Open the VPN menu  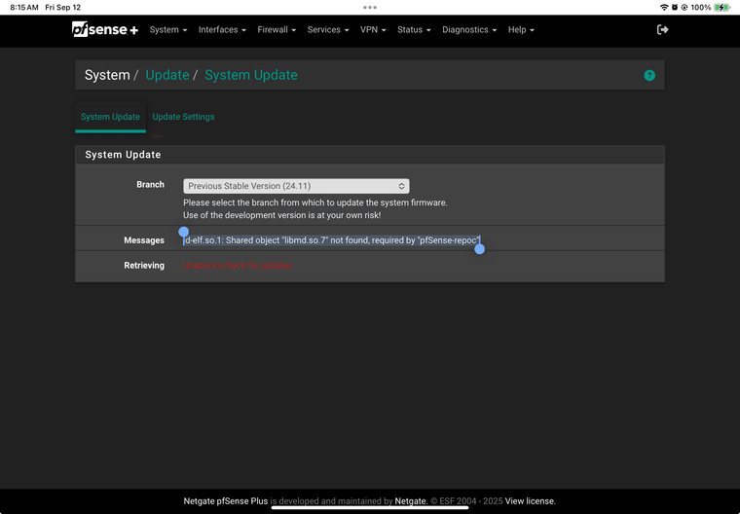[x=373, y=30]
